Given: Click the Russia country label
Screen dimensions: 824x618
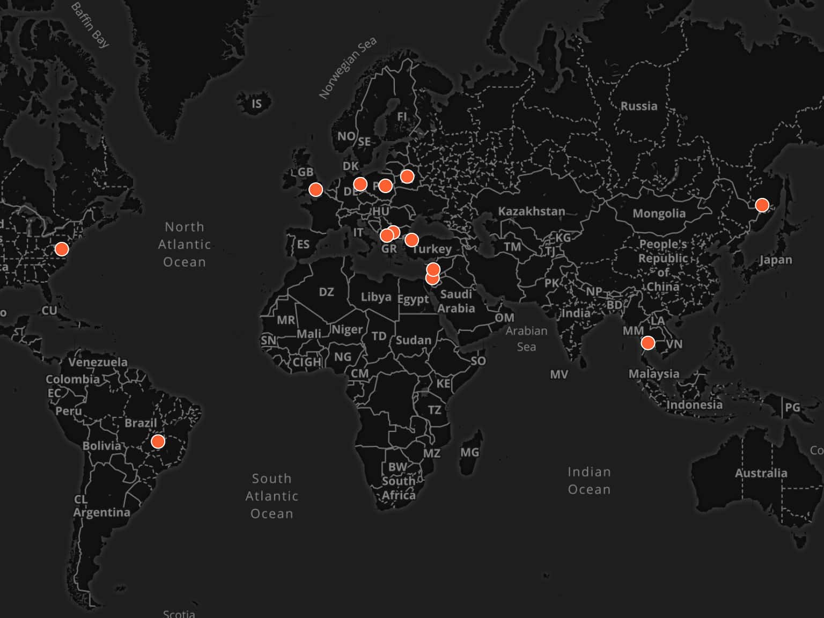Looking at the screenshot, I should pos(638,106).
